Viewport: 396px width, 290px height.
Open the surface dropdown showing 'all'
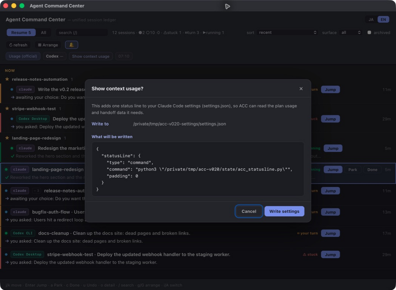[351, 33]
